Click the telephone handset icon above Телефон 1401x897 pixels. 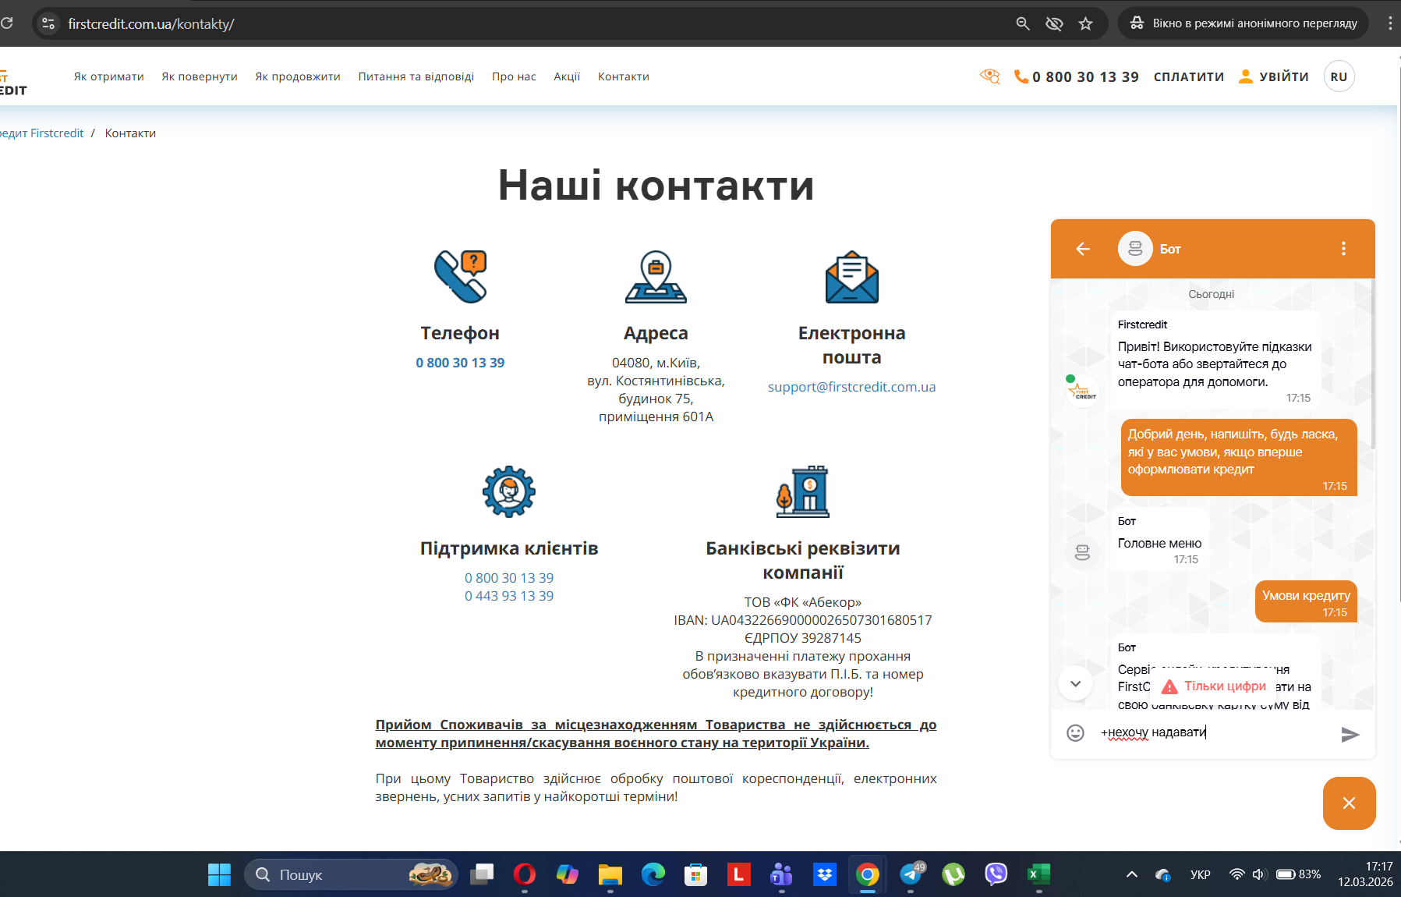(x=461, y=277)
